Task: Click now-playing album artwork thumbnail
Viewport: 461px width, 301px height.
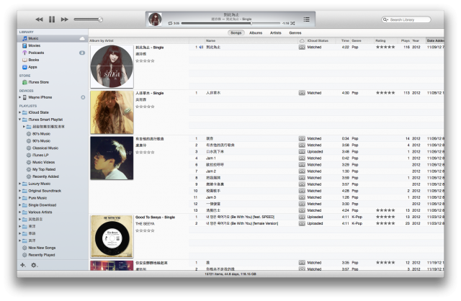Action: coord(155,19)
